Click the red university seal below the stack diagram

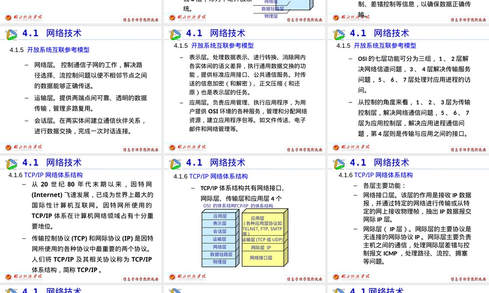pyautogui.click(x=172, y=277)
